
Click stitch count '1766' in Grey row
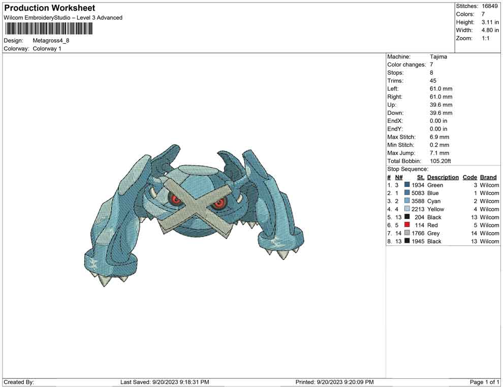point(418,233)
